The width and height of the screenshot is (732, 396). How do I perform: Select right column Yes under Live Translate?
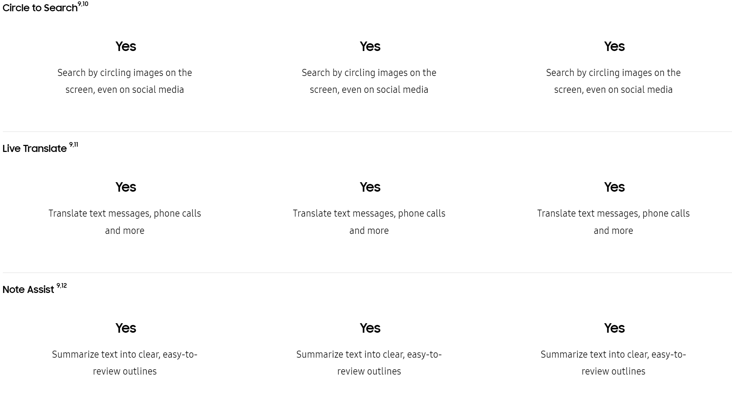614,187
